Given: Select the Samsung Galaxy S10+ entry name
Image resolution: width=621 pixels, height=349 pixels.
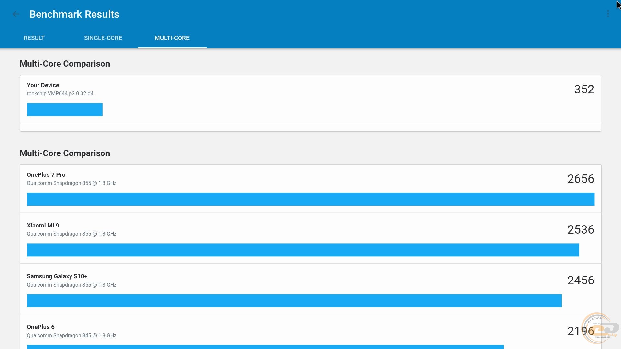Looking at the screenshot, I should tap(57, 276).
